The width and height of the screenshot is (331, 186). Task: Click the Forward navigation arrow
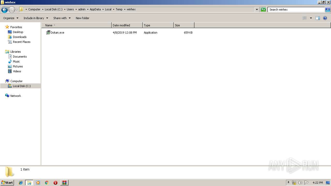click(x=12, y=10)
